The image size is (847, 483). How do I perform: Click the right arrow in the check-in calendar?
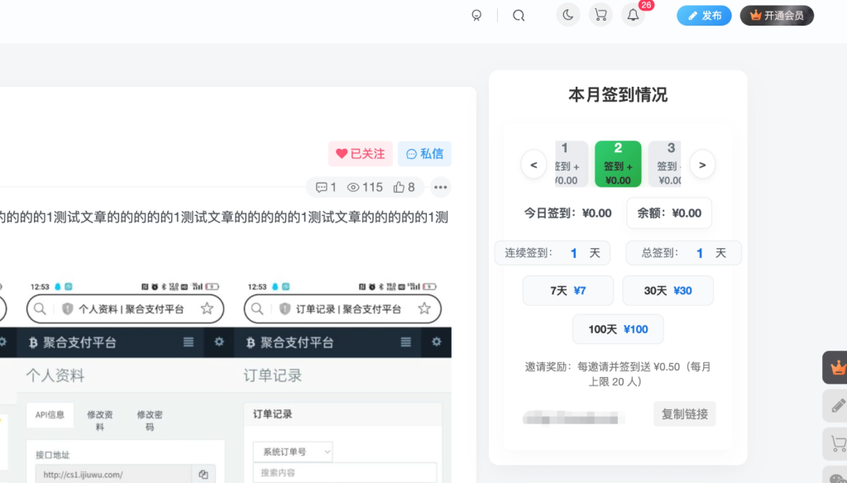[702, 165]
